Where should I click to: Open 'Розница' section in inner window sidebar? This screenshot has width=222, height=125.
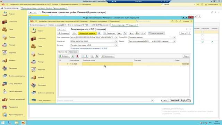[41, 62]
